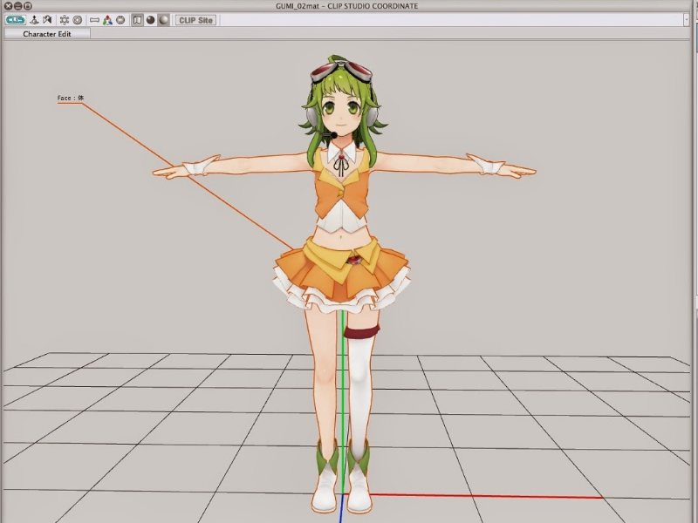Image resolution: width=698 pixels, height=523 pixels.
Task: Click the face sphere icon
Action: click(x=120, y=19)
